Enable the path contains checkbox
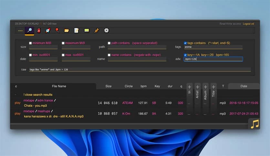Screen dimensions: 270x156 (x=109, y=43)
